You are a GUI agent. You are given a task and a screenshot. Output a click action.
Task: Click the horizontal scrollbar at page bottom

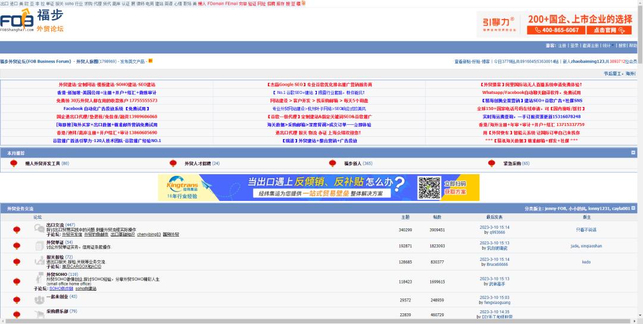pyautogui.click(x=318, y=321)
